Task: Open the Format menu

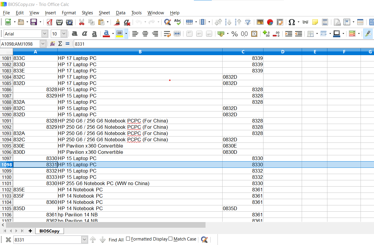Action: pyautogui.click(x=69, y=13)
